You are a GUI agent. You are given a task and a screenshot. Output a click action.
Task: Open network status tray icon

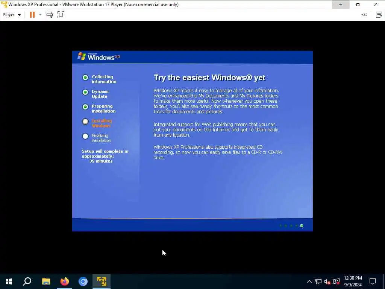(318, 281)
